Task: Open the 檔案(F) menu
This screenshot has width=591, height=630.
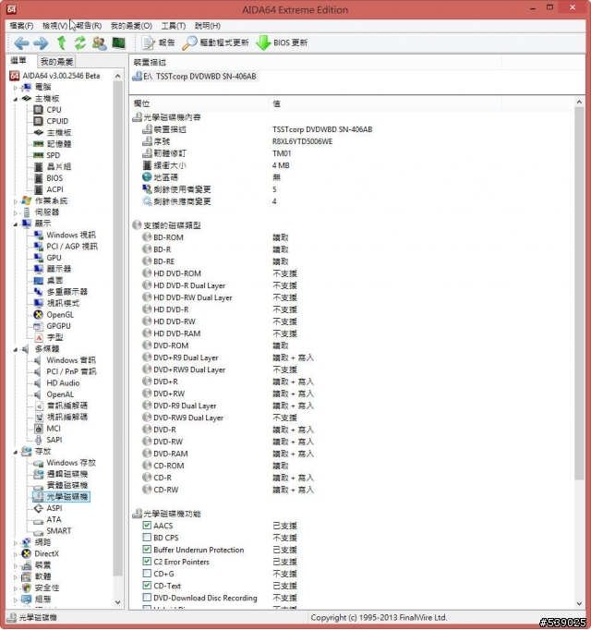Action: tap(21, 26)
